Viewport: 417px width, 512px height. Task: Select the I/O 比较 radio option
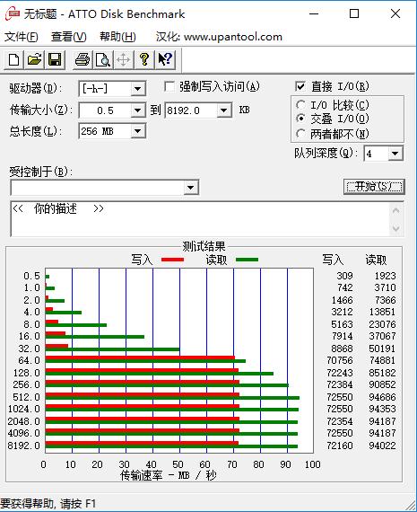[x=300, y=105]
